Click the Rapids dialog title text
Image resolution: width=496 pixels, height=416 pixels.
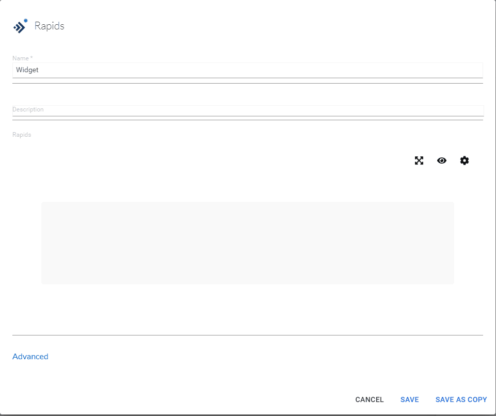50,26
